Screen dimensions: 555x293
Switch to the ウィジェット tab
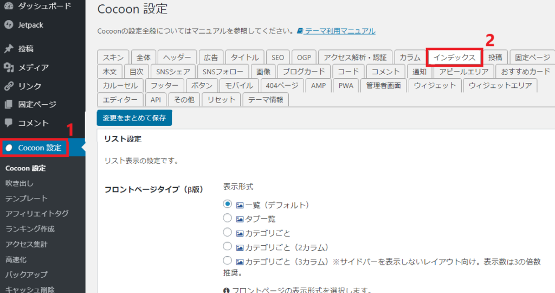435,85
